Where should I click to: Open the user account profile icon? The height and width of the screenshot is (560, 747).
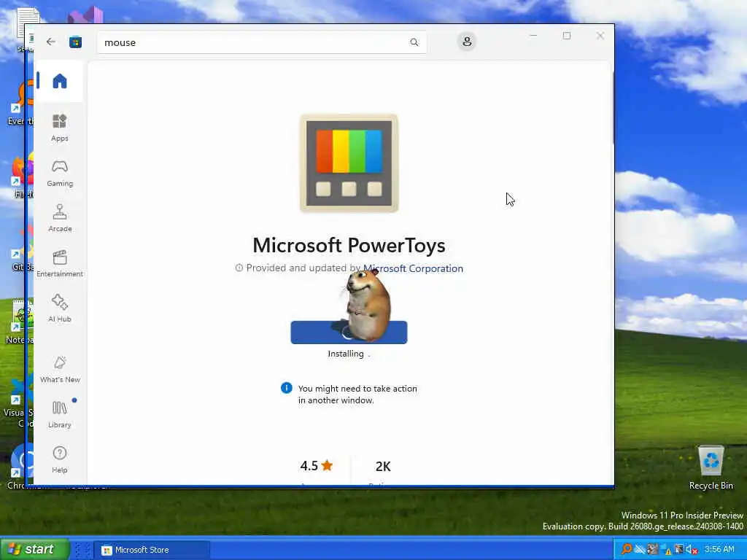[x=467, y=42]
